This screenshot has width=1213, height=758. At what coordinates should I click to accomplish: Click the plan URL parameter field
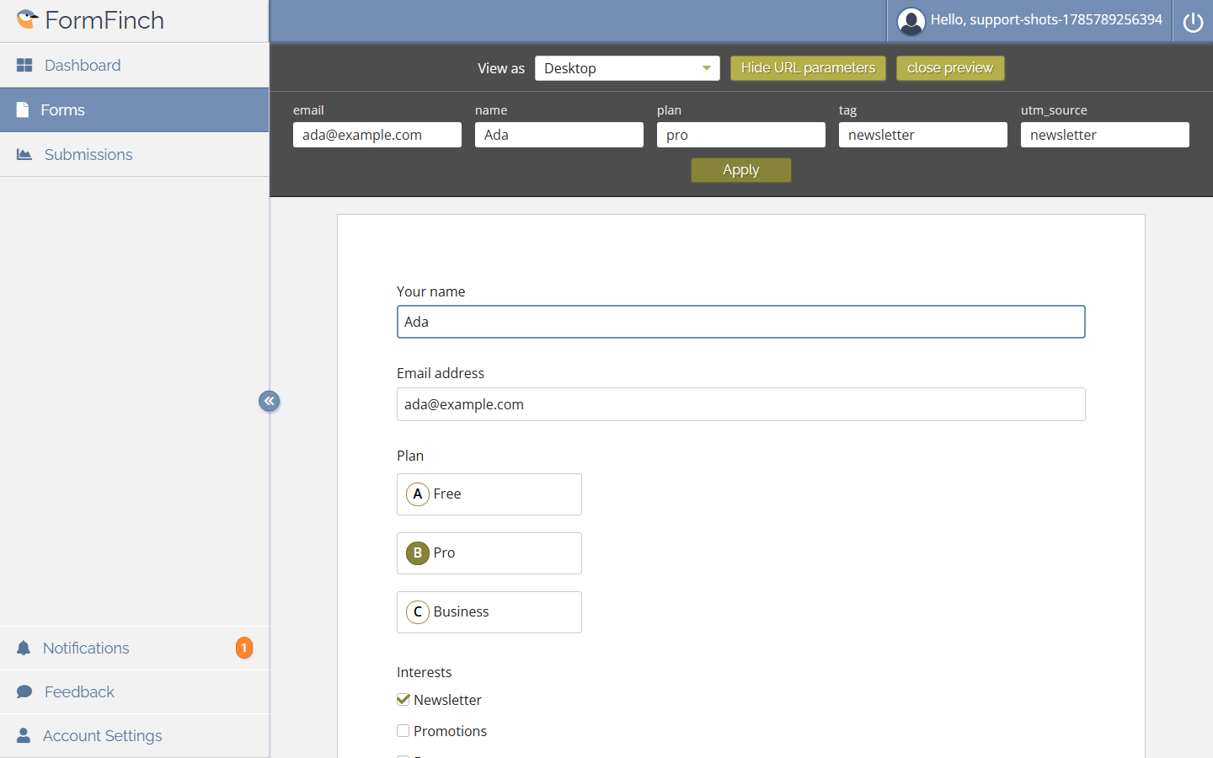tap(741, 135)
